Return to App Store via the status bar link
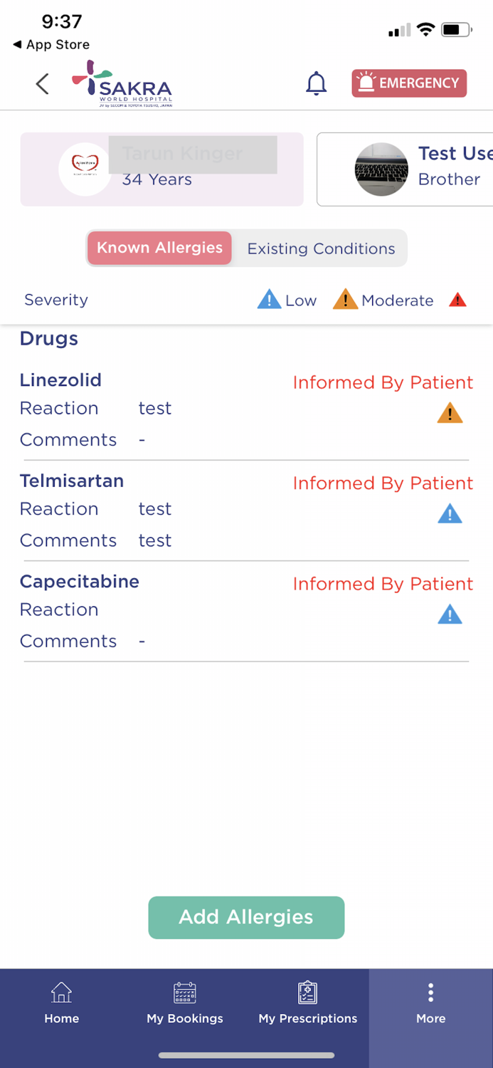The width and height of the screenshot is (493, 1068). click(x=49, y=44)
